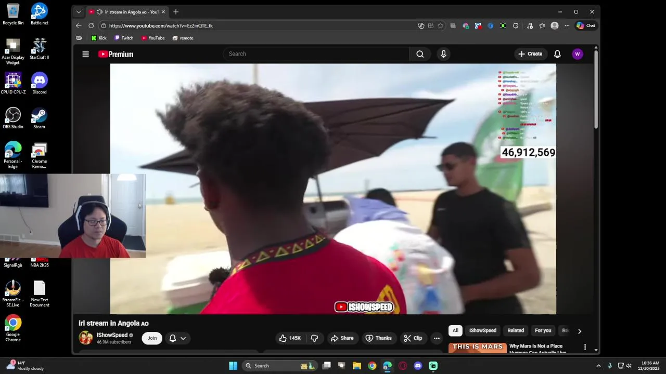The height and width of the screenshot is (374, 666).
Task: Click the IShowSpeed channel name
Action: [x=112, y=335]
